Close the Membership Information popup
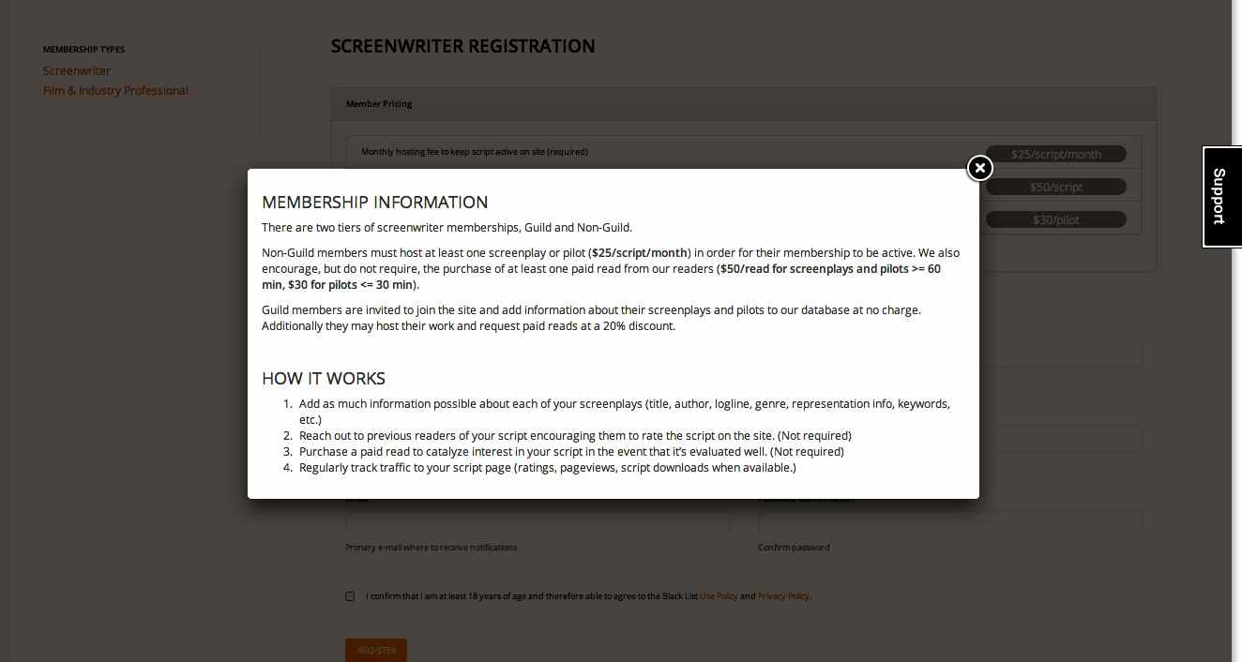This screenshot has width=1242, height=662. click(979, 168)
